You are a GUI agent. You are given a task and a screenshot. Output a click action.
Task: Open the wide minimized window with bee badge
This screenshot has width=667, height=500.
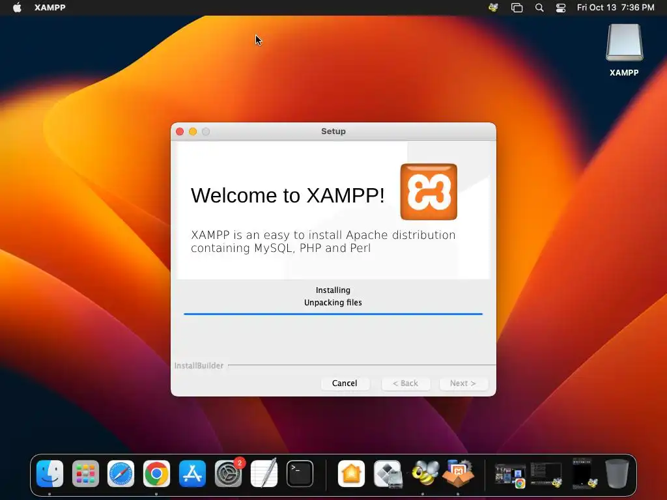pyautogui.click(x=546, y=475)
